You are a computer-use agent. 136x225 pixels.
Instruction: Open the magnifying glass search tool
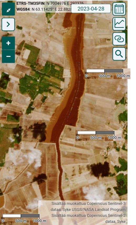(x=119, y=54)
